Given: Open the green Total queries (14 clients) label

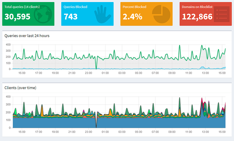Looking at the screenshot, I should pos(22,7).
